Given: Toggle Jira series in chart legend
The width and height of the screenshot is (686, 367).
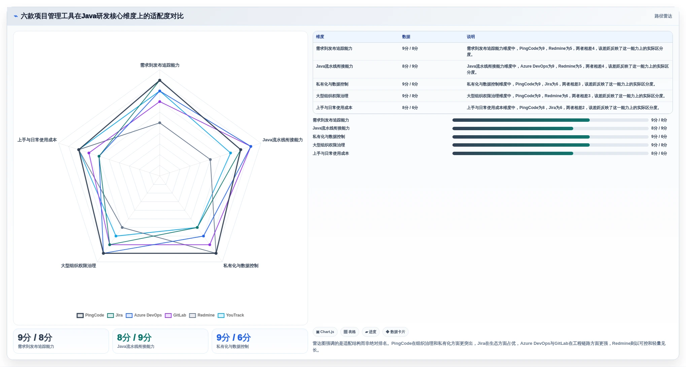Looking at the screenshot, I should pos(115,315).
